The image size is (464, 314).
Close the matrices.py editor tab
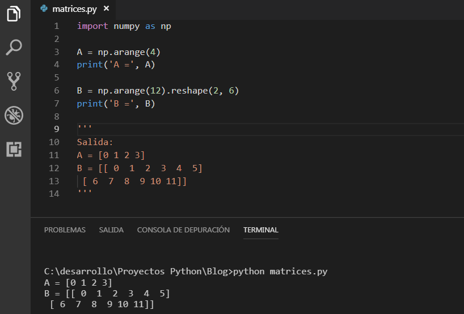pos(106,9)
